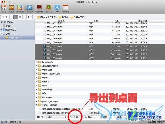Viewport: 165px width, 124px height.
Task: Click the IMG_1054.MOV video file icon
Action: tap(45, 58)
